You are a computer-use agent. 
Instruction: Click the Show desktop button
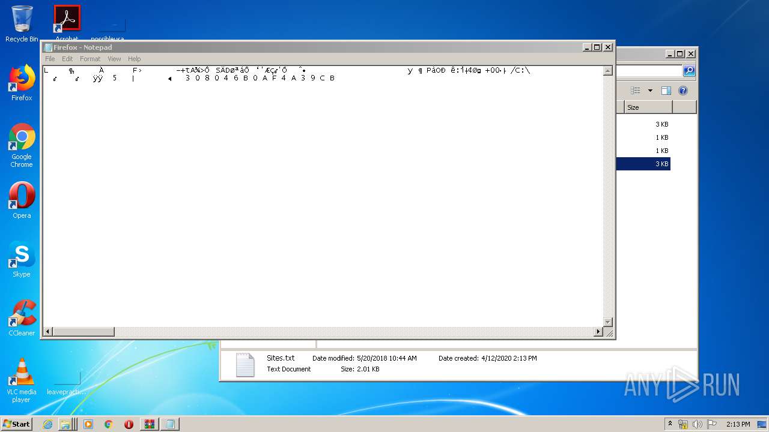click(762, 424)
